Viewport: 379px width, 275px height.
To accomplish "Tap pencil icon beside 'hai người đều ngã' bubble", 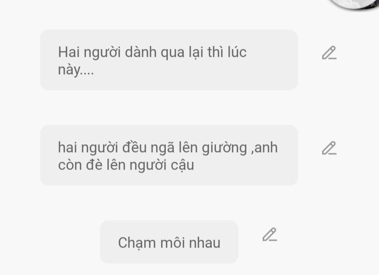I will pos(329,148).
